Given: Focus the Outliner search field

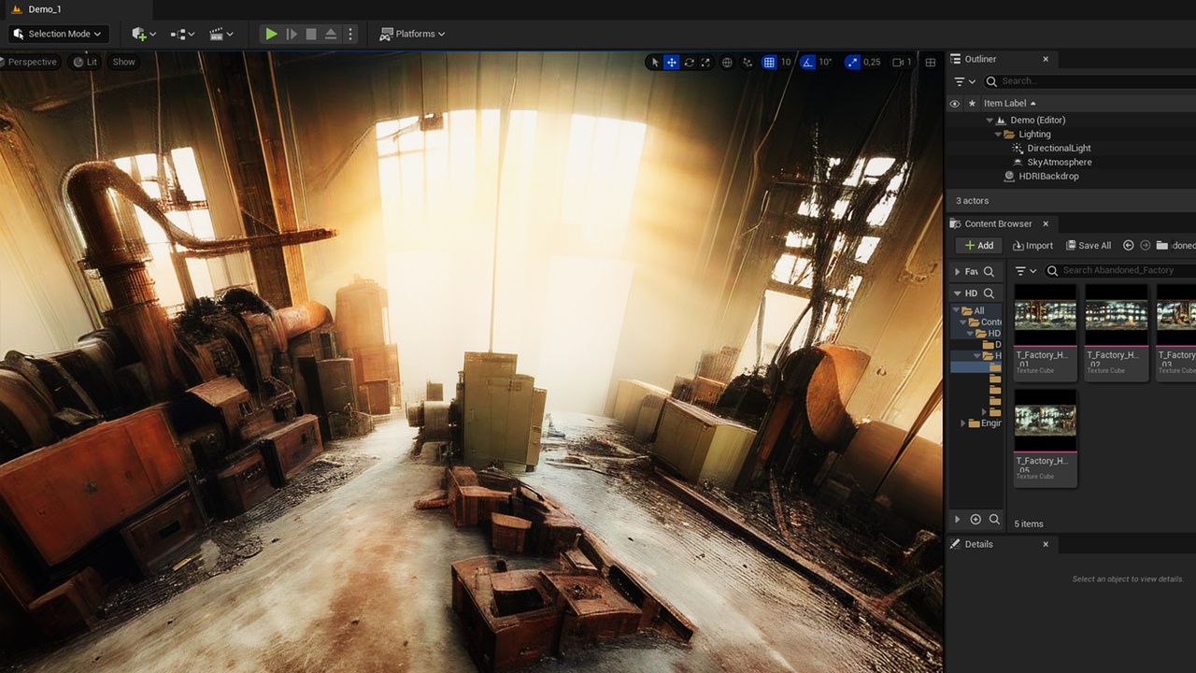Looking at the screenshot, I should click(x=1089, y=81).
